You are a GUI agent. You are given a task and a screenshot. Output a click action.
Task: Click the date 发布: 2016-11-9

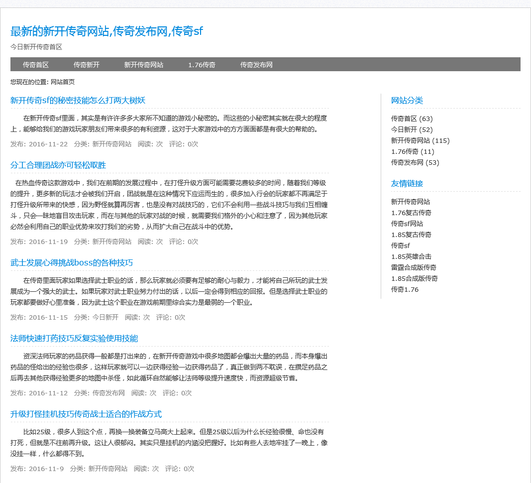pos(37,469)
